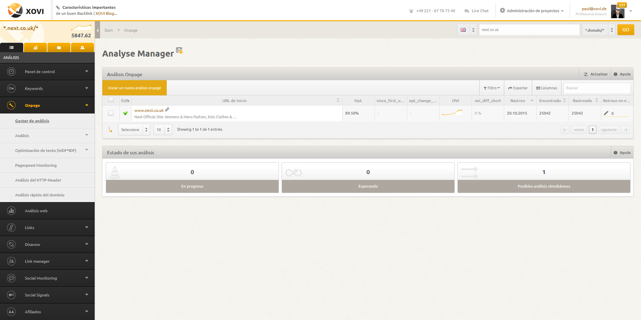Click the Social Monitoring chat icon
641x320 pixels.
point(11,278)
